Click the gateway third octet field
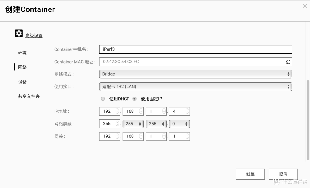 pos(156,136)
